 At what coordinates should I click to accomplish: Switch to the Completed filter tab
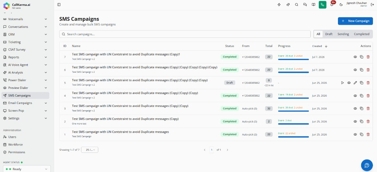[362, 34]
